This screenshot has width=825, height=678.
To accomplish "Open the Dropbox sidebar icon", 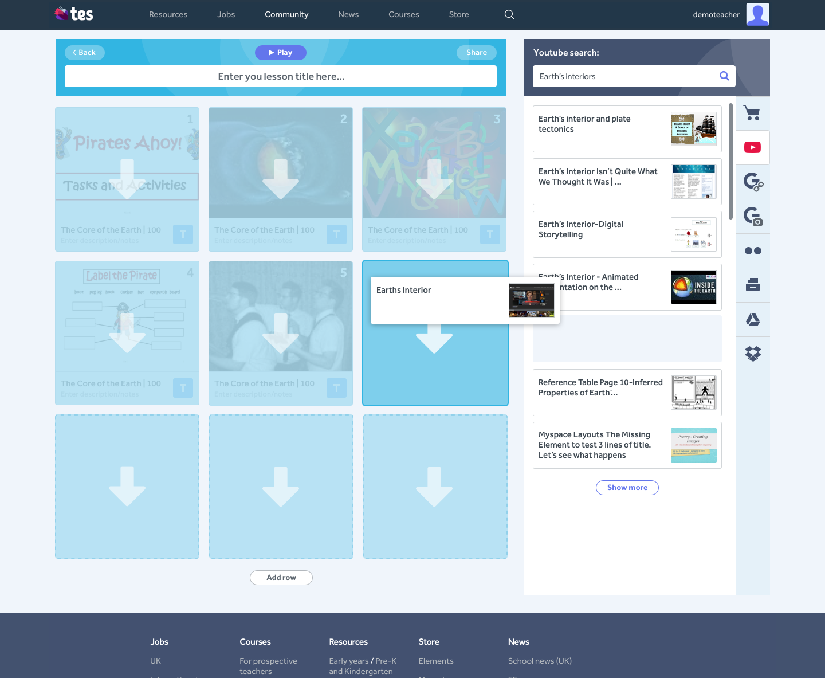I will click(752, 354).
